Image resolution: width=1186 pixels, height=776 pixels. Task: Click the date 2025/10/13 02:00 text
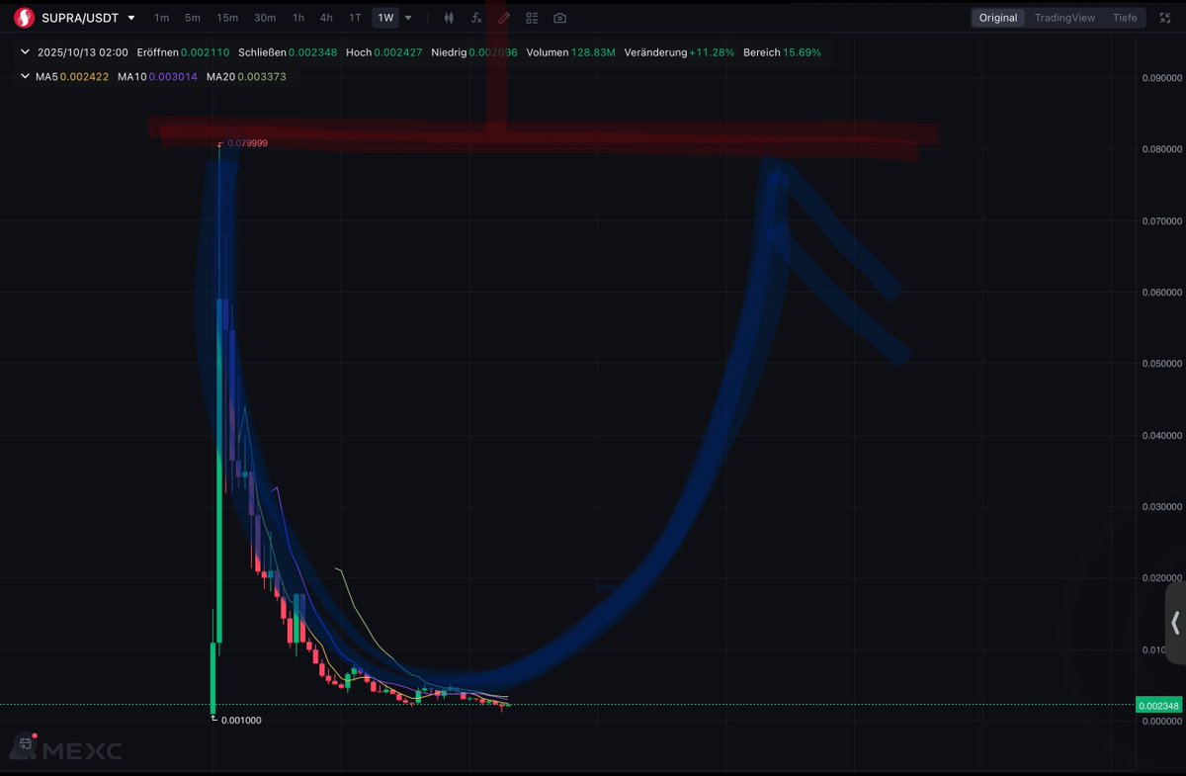tap(82, 51)
